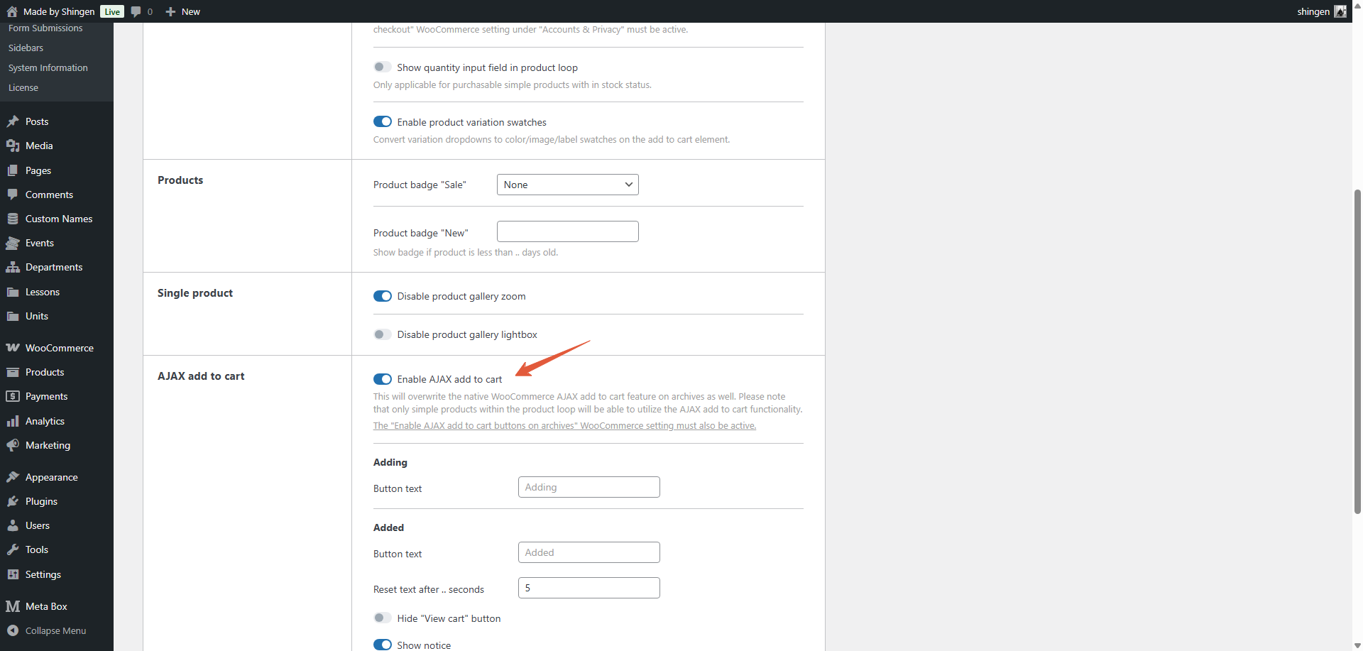The width and height of the screenshot is (1363, 651).
Task: Click the Adding button text field
Action: click(589, 487)
